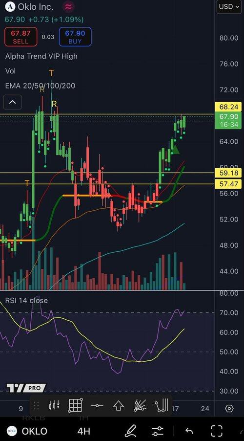Select the Alpha Trend VIP High indicator label
Image resolution: width=244 pixels, height=441 pixels.
coord(41,56)
